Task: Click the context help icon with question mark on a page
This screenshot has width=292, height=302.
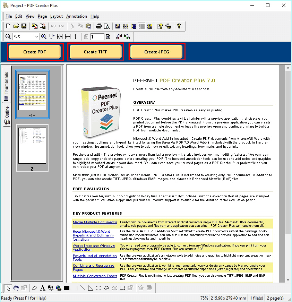Action: (x=160, y=26)
